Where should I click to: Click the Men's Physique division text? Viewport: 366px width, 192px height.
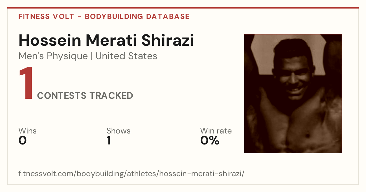53,56
